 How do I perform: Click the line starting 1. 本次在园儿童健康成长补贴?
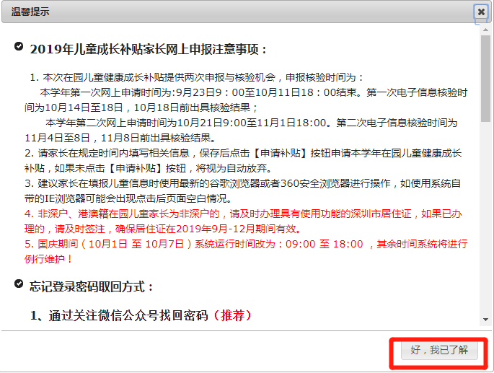pyautogui.click(x=197, y=77)
